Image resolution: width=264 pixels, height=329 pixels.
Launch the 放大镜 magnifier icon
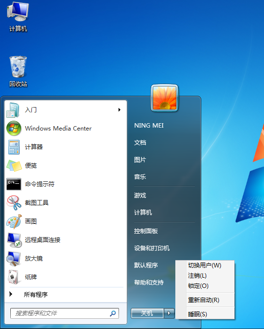tap(13, 258)
